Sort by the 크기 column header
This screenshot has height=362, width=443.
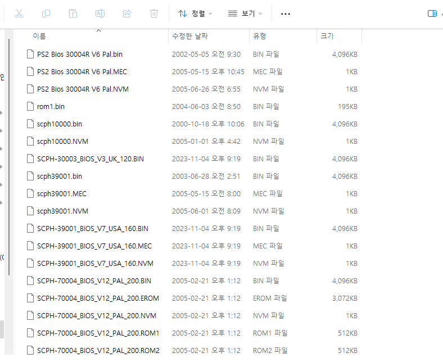[x=327, y=36]
